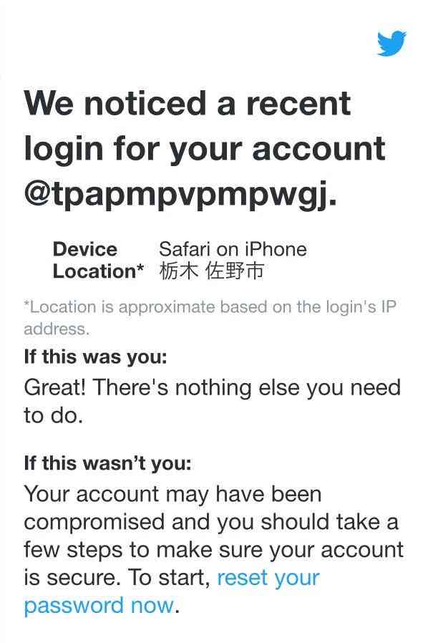The width and height of the screenshot is (428, 643).
Task: Click the gray word "address." in footnote
Action: [x=57, y=329]
